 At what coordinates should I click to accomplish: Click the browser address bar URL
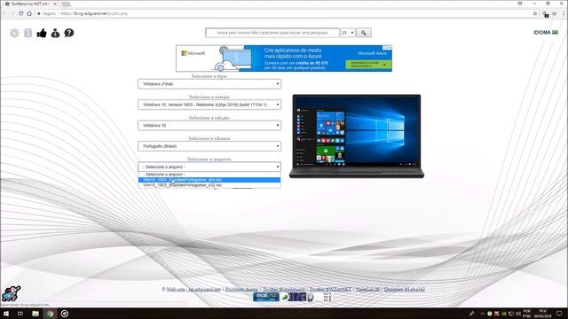[94, 13]
